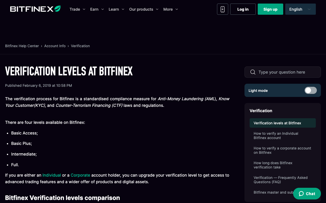Screen dimensions: 326x203
Task: Open the More dropdown menu
Action: click(x=171, y=9)
